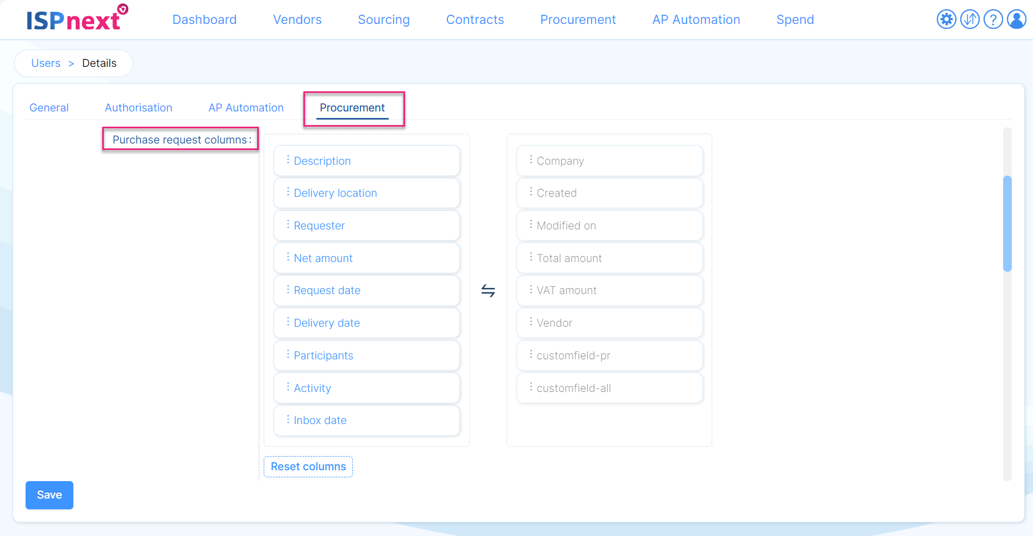1033x536 pixels.
Task: Open the help question mark icon
Action: [993, 20]
